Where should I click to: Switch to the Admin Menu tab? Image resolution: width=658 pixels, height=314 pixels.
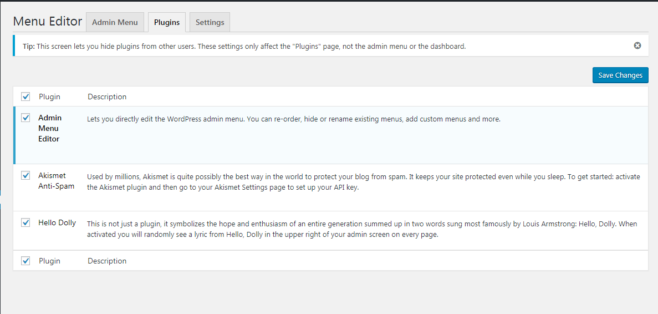pos(115,22)
